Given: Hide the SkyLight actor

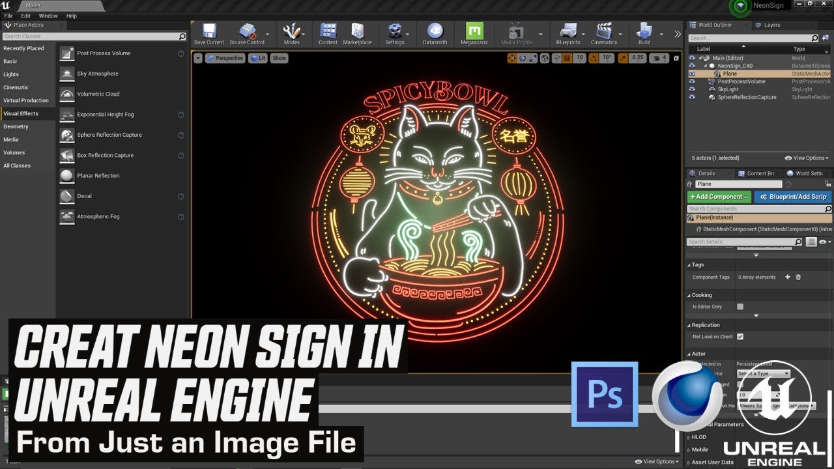Looking at the screenshot, I should 692,89.
